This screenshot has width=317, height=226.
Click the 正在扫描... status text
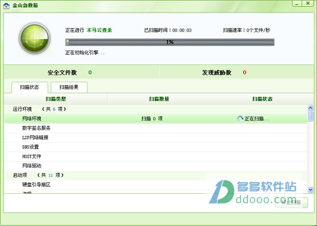click(x=257, y=119)
